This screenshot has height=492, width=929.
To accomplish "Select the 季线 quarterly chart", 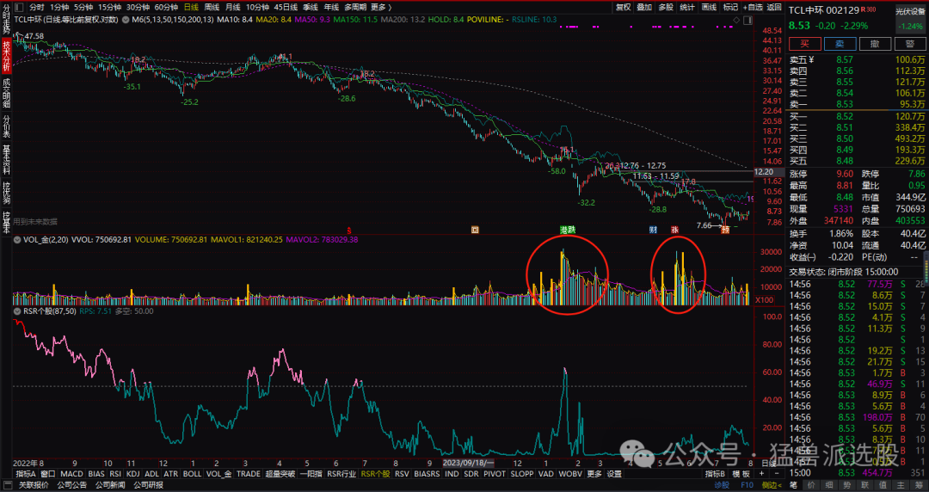I will tap(311, 7).
